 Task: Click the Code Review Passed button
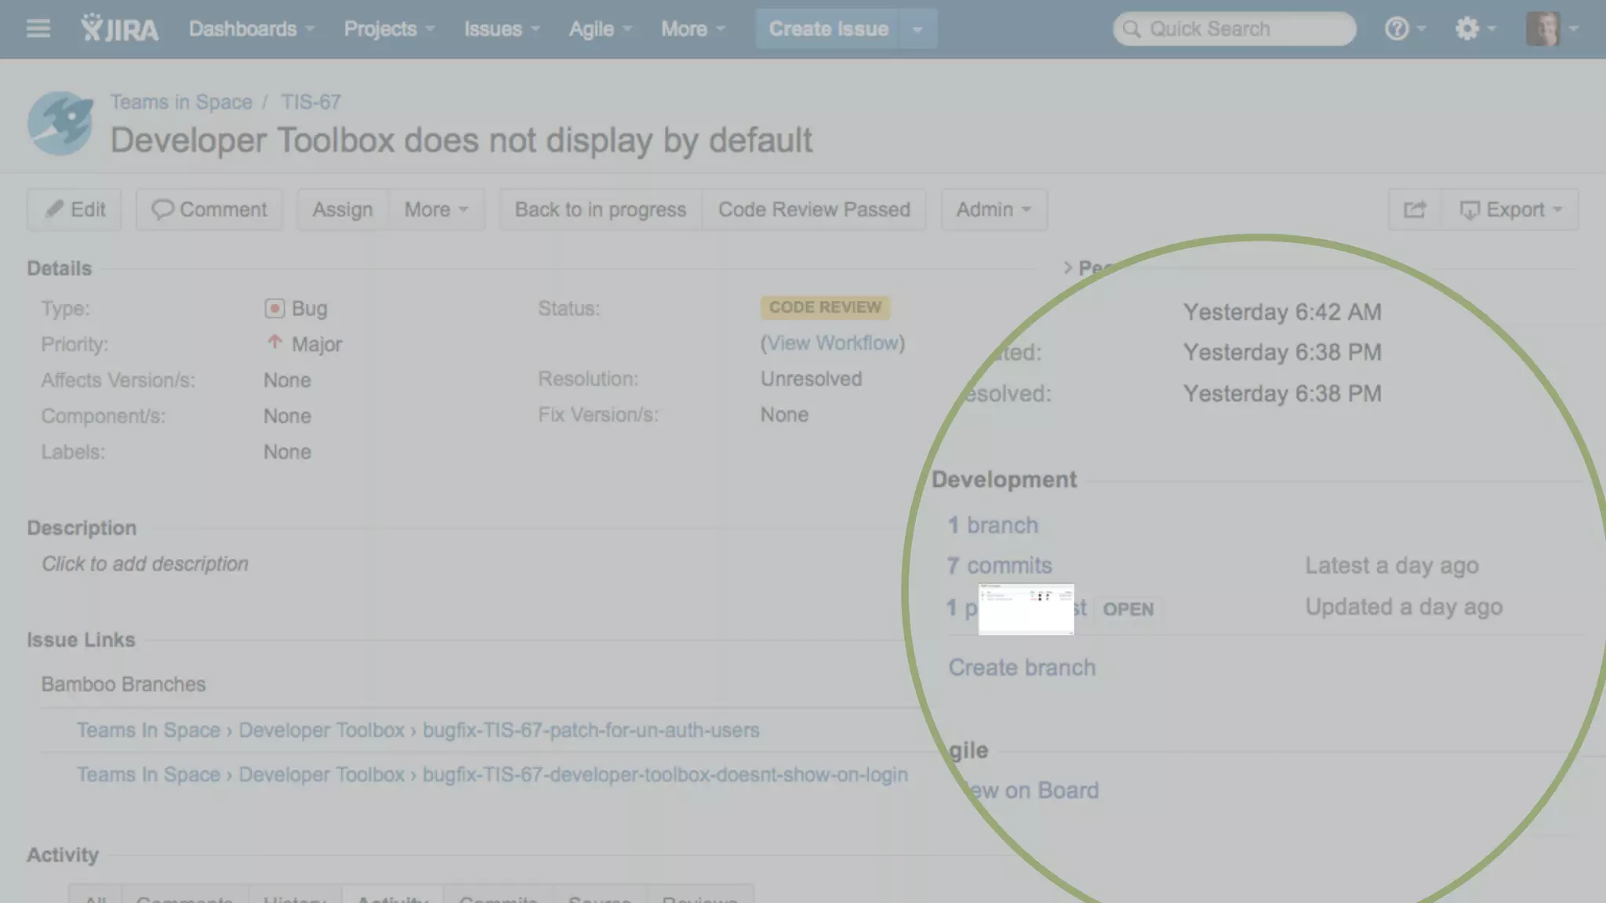[x=814, y=210]
